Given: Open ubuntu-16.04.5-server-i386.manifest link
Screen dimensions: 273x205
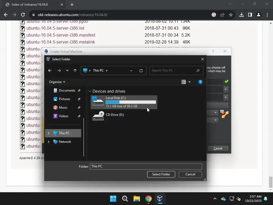Looking at the screenshot, I should (61, 35).
